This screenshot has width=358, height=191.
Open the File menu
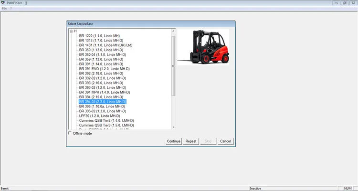coord(4,9)
